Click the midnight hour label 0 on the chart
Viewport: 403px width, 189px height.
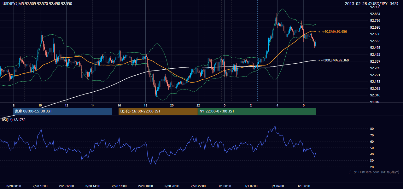225,105
